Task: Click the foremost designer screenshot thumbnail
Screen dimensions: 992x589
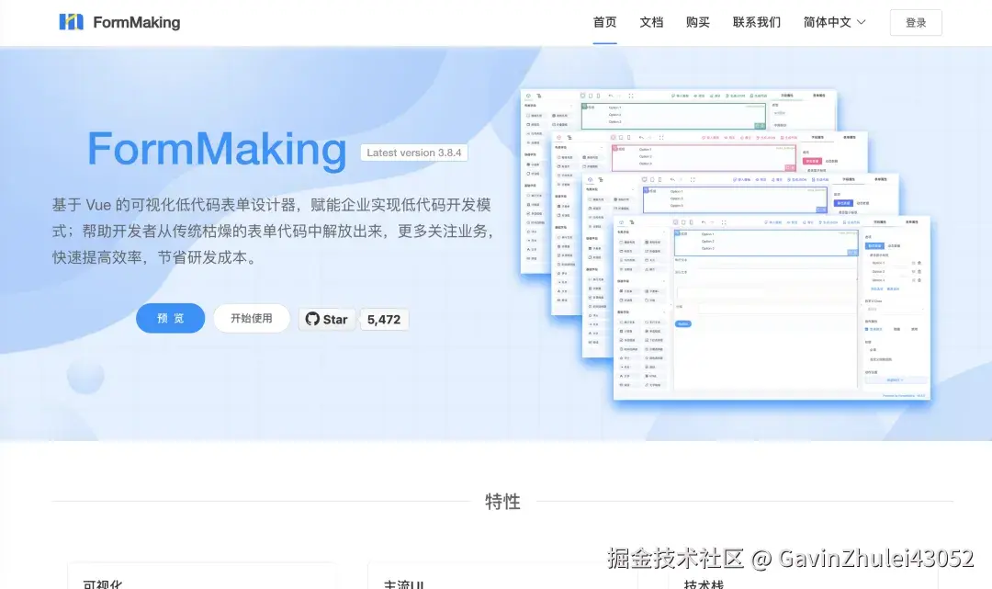Action: click(772, 308)
